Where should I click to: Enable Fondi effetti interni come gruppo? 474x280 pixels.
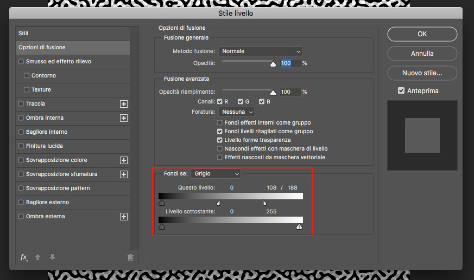tap(220, 123)
